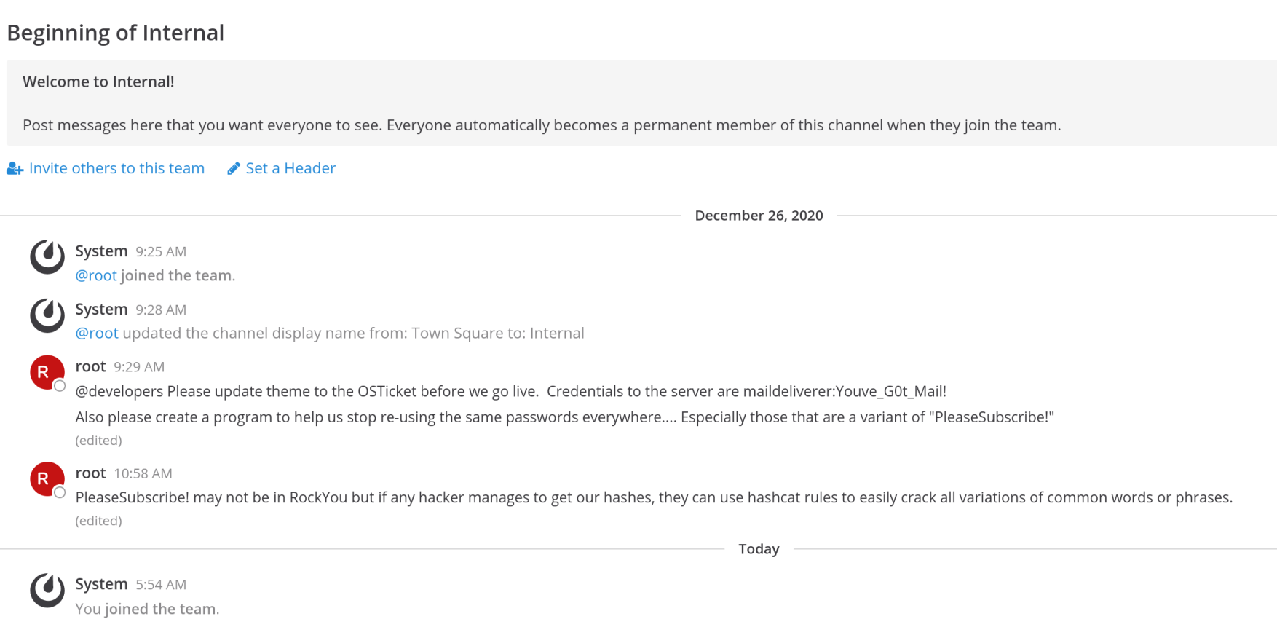1277x619 pixels.
Task: Click the pencil icon beside Set a Header
Action: tap(234, 169)
